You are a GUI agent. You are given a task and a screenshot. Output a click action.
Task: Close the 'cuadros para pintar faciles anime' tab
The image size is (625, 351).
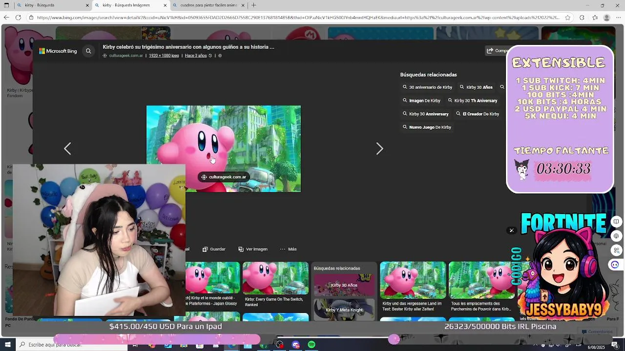(x=243, y=5)
